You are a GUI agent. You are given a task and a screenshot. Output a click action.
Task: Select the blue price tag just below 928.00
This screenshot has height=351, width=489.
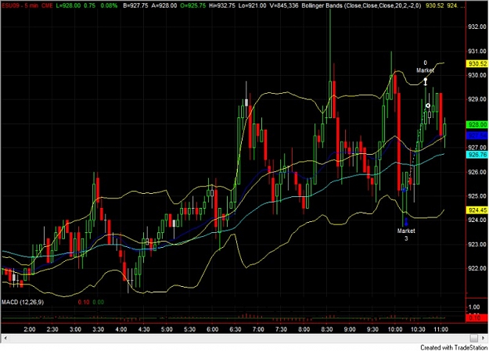(477, 136)
